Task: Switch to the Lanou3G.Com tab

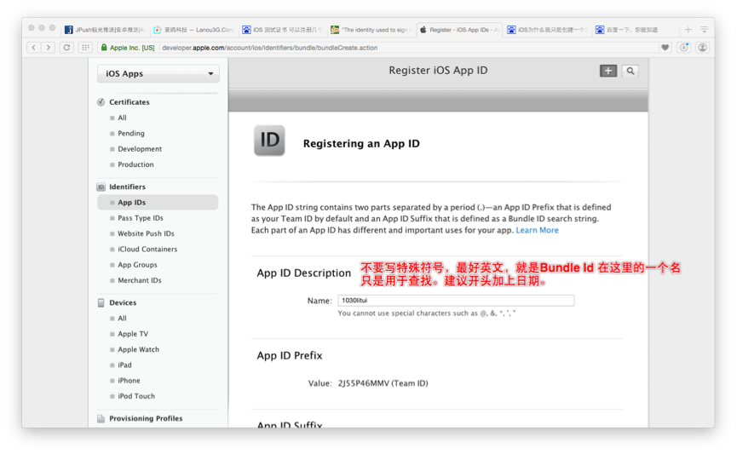Action: click(x=193, y=30)
